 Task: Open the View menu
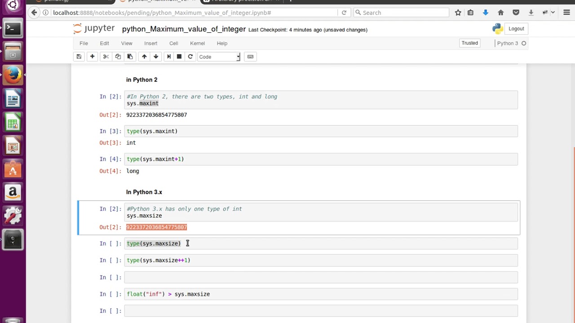pos(127,43)
